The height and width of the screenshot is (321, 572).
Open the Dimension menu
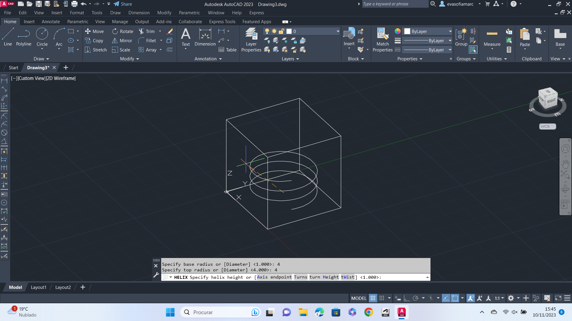pos(139,13)
